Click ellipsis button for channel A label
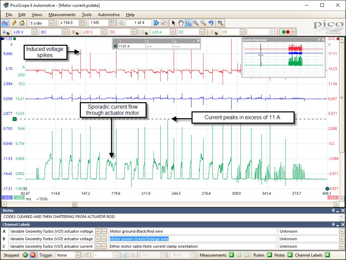Screen dimensions: 346x260 click(x=104, y=231)
